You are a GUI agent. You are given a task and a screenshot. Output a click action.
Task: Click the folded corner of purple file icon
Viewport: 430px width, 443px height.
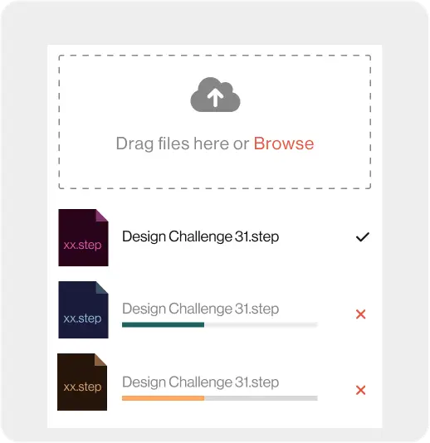point(100,216)
